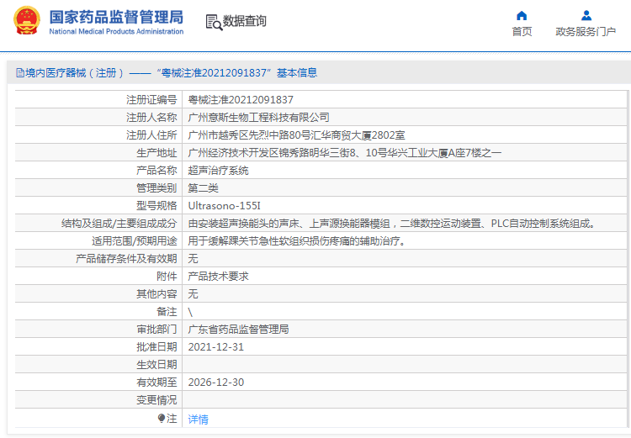Click the approval date 2021-12-31 cell
Image resolution: width=631 pixels, height=438 pixels.
(215, 346)
